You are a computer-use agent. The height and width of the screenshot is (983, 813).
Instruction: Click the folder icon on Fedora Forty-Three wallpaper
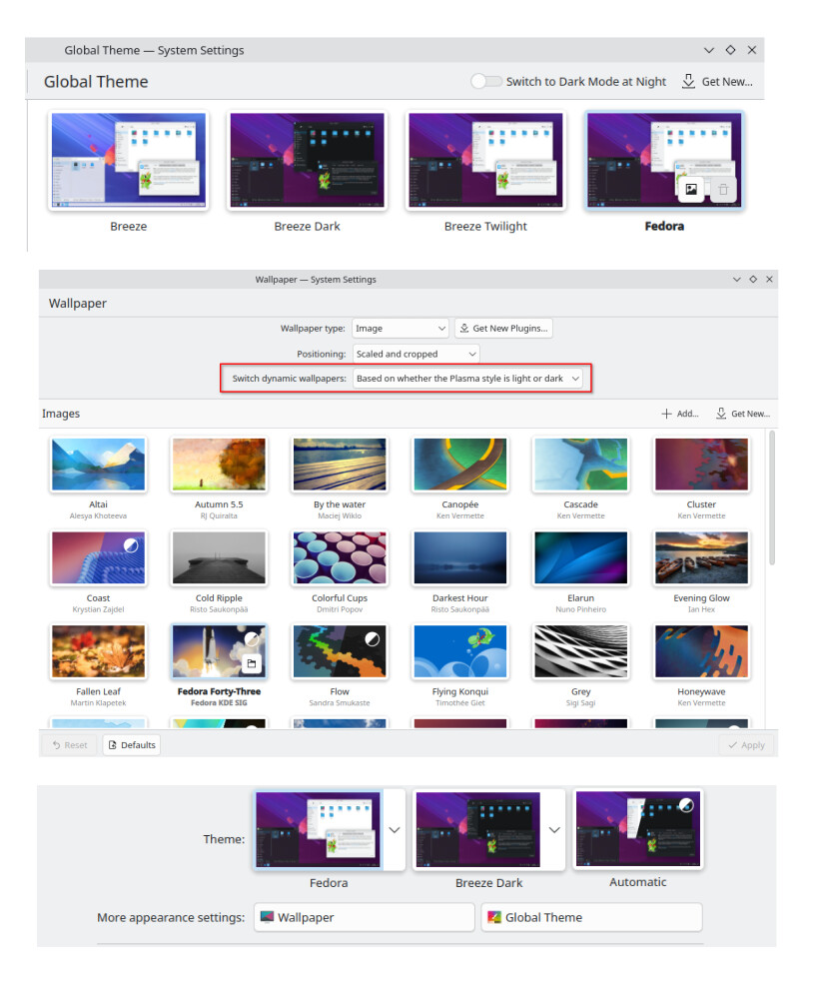tap(254, 662)
